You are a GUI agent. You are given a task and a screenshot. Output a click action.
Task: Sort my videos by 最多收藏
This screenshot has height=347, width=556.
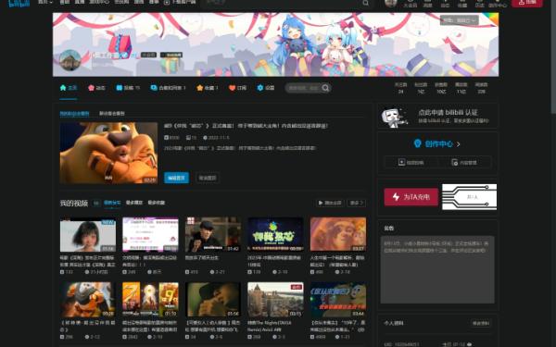click(157, 203)
